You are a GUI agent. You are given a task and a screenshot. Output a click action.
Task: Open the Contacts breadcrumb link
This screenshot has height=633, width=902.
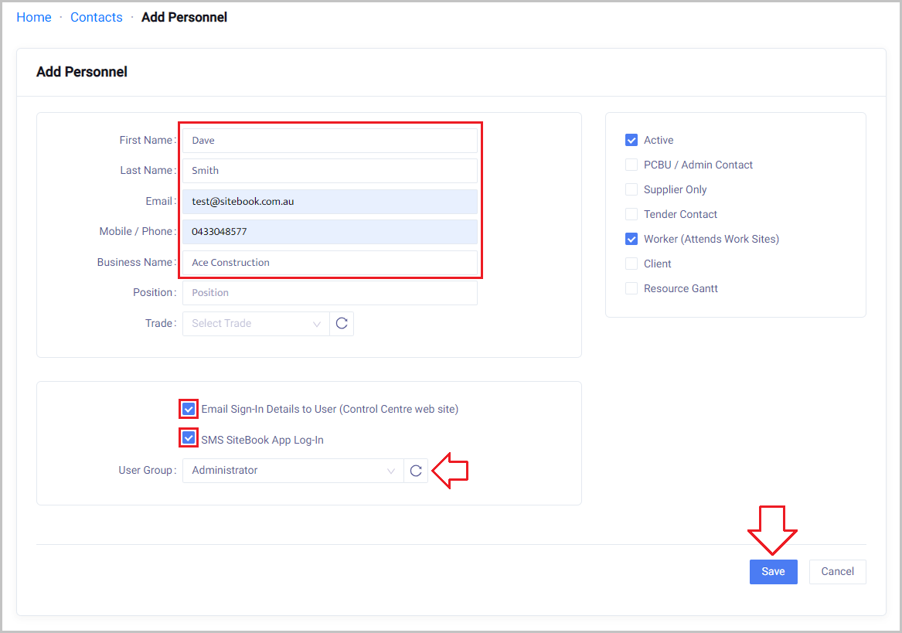click(97, 17)
